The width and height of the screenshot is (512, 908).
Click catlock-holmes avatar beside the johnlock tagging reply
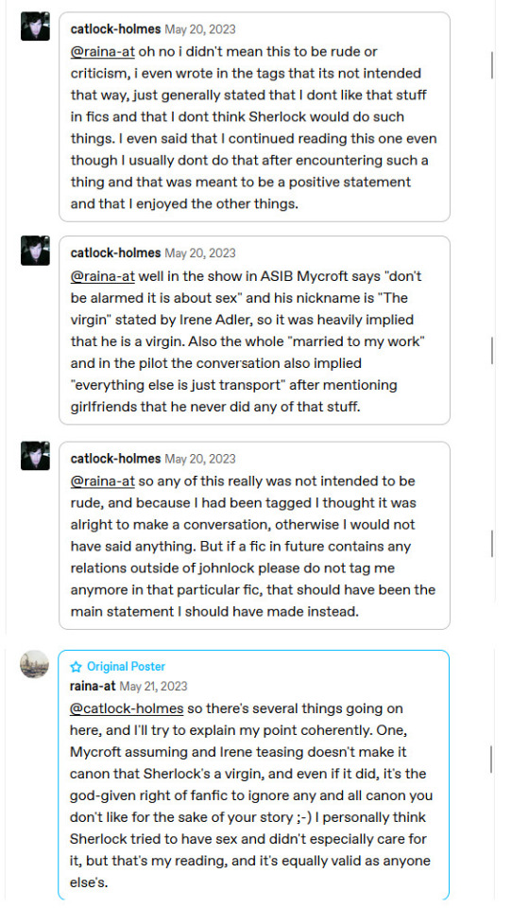click(35, 456)
